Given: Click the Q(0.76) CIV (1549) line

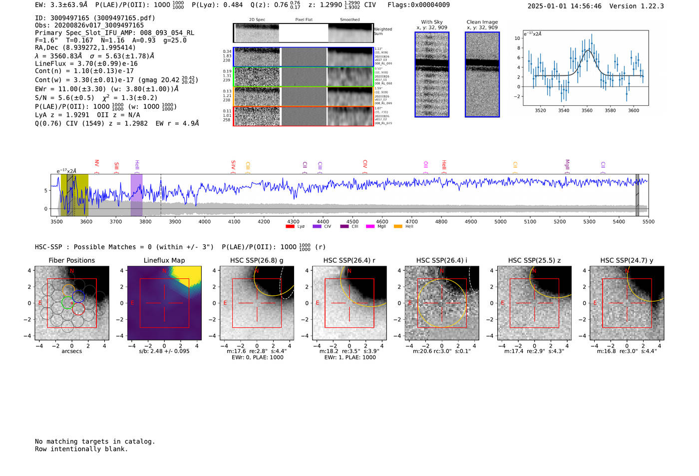Looking at the screenshot, I should 117,123.
